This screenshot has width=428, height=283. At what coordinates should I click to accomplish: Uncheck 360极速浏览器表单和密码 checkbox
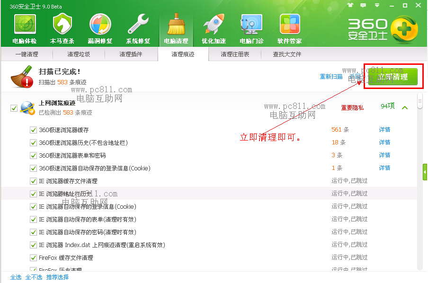point(33,156)
